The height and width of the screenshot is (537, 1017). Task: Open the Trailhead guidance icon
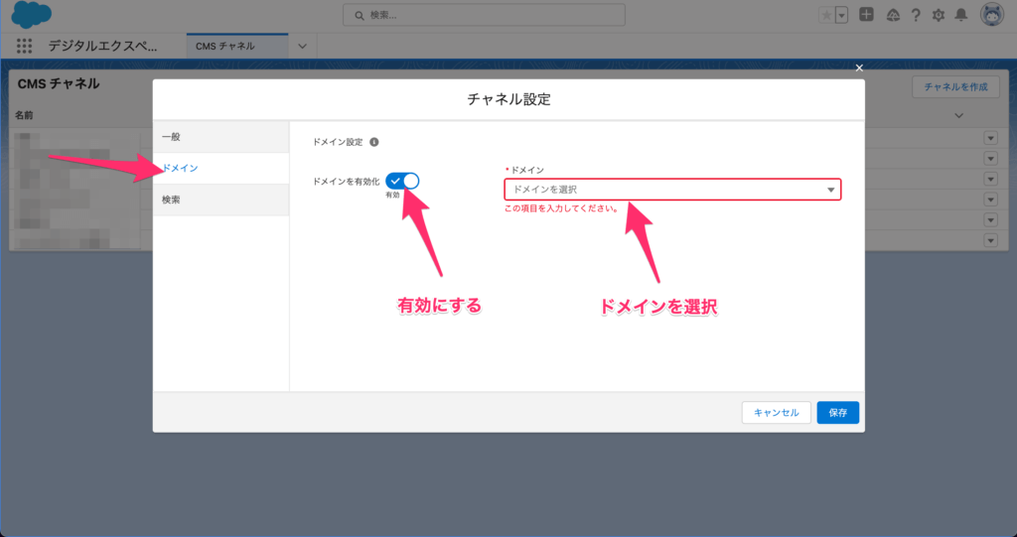892,15
